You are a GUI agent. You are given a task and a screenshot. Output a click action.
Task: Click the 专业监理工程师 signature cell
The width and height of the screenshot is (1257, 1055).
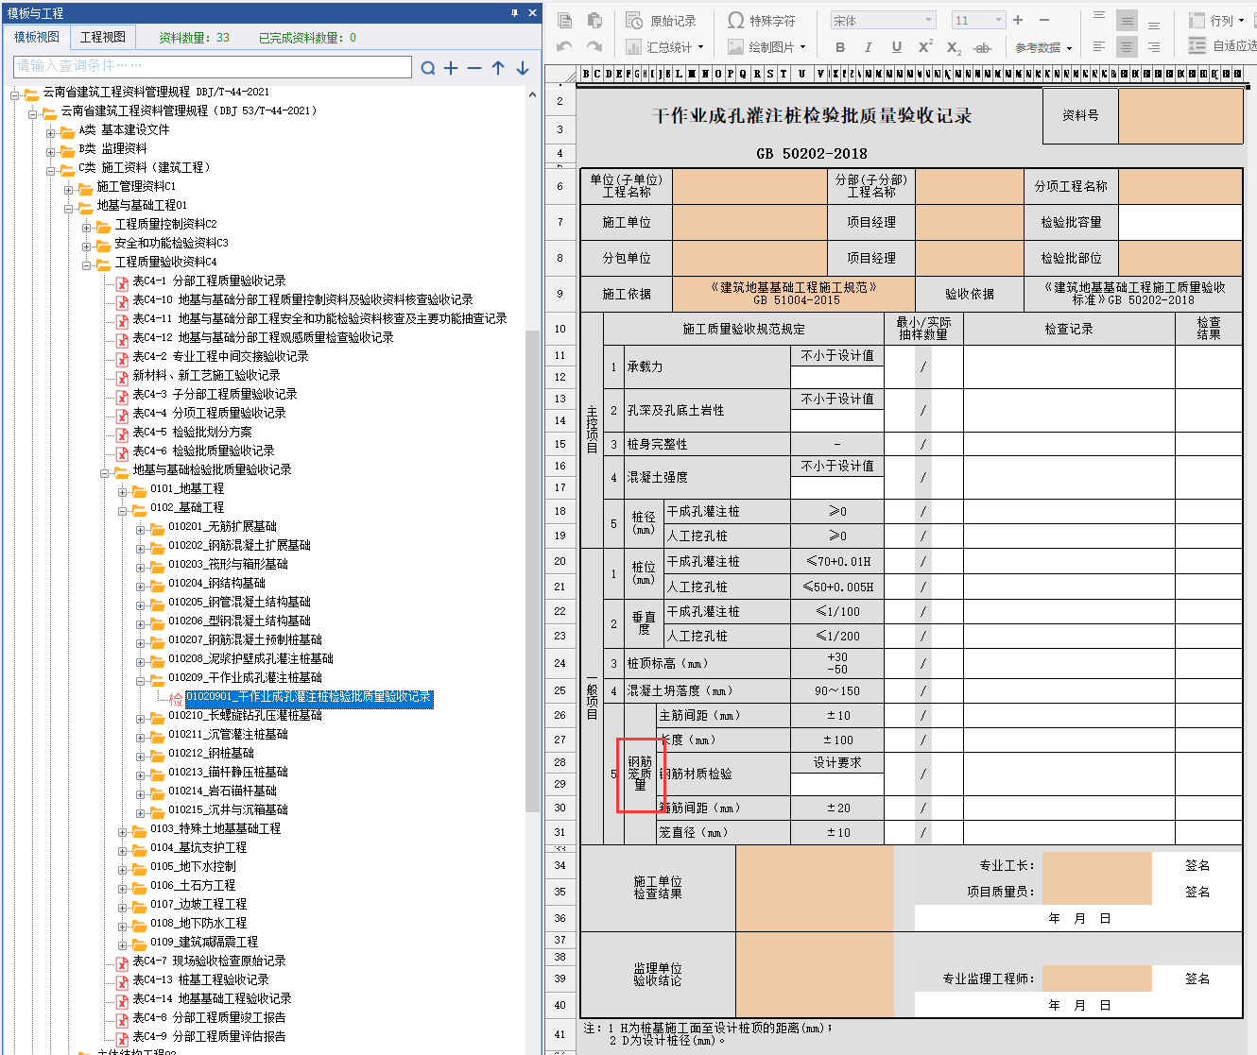[1096, 978]
